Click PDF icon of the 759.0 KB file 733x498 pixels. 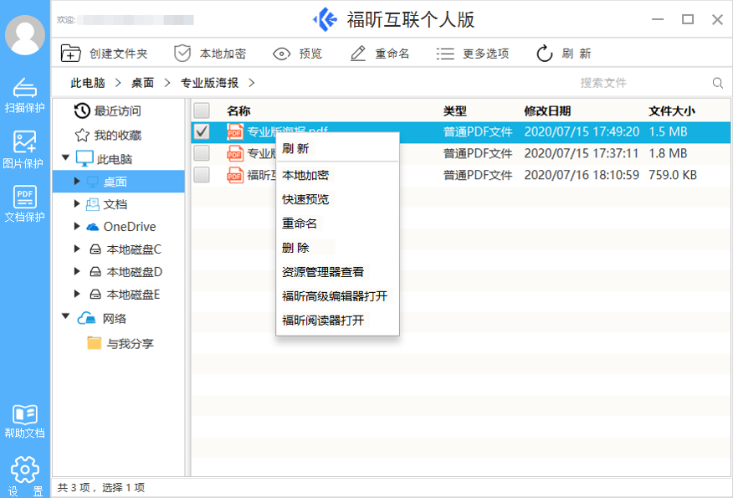235,175
